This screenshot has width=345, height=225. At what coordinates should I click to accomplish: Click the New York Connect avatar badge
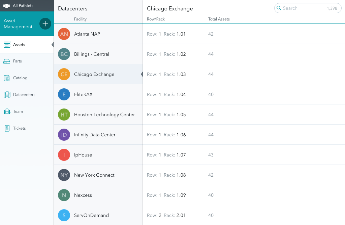click(64, 175)
